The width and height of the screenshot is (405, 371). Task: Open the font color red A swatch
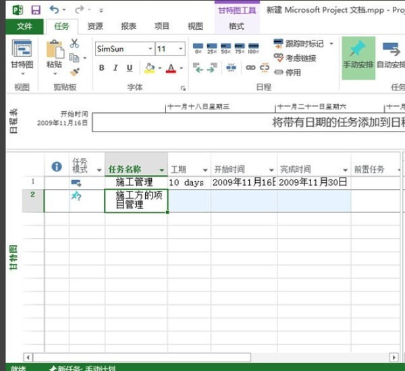(x=171, y=67)
